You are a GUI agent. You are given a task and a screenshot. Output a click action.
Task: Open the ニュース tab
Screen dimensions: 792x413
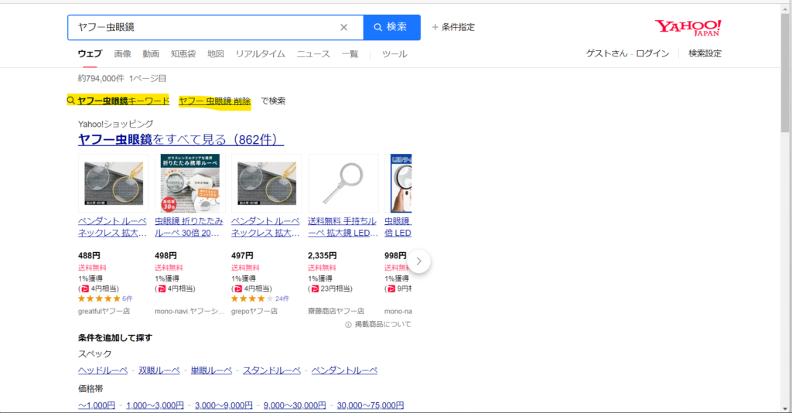(x=313, y=54)
